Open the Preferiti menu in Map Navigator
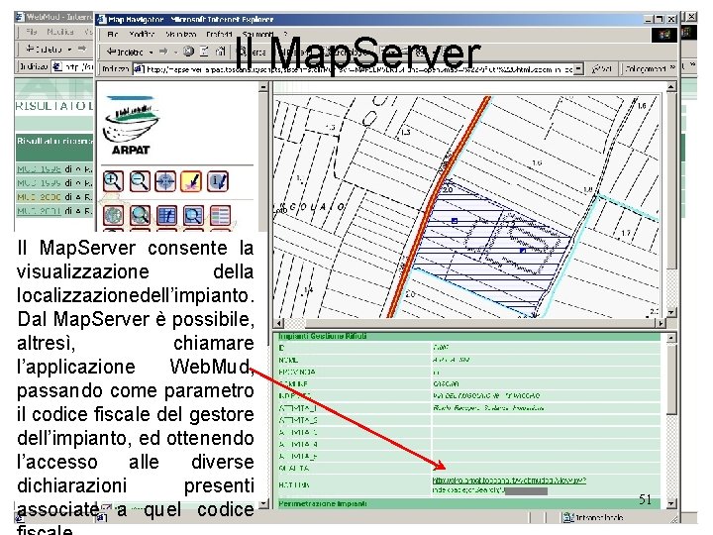The width and height of the screenshot is (713, 535). point(219,34)
